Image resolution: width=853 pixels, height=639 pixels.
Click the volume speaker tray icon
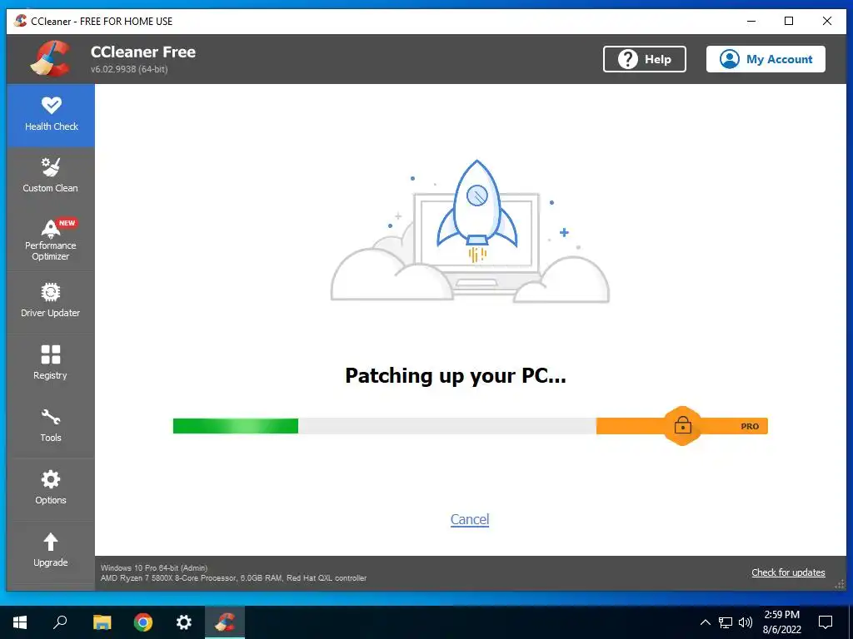click(x=746, y=622)
